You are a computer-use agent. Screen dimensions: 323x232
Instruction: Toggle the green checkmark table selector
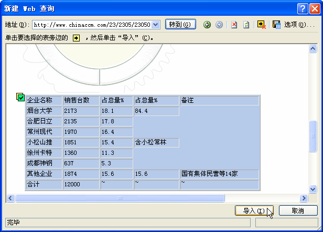pos(20,97)
